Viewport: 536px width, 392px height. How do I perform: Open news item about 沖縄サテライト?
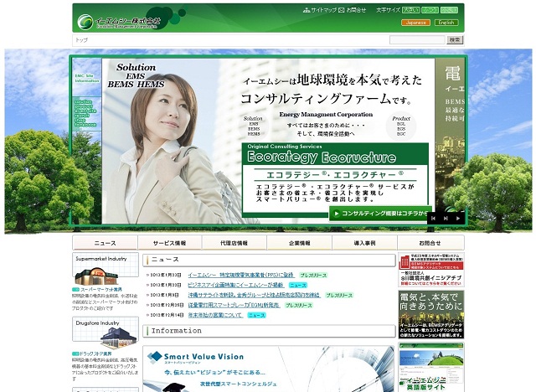254,295
